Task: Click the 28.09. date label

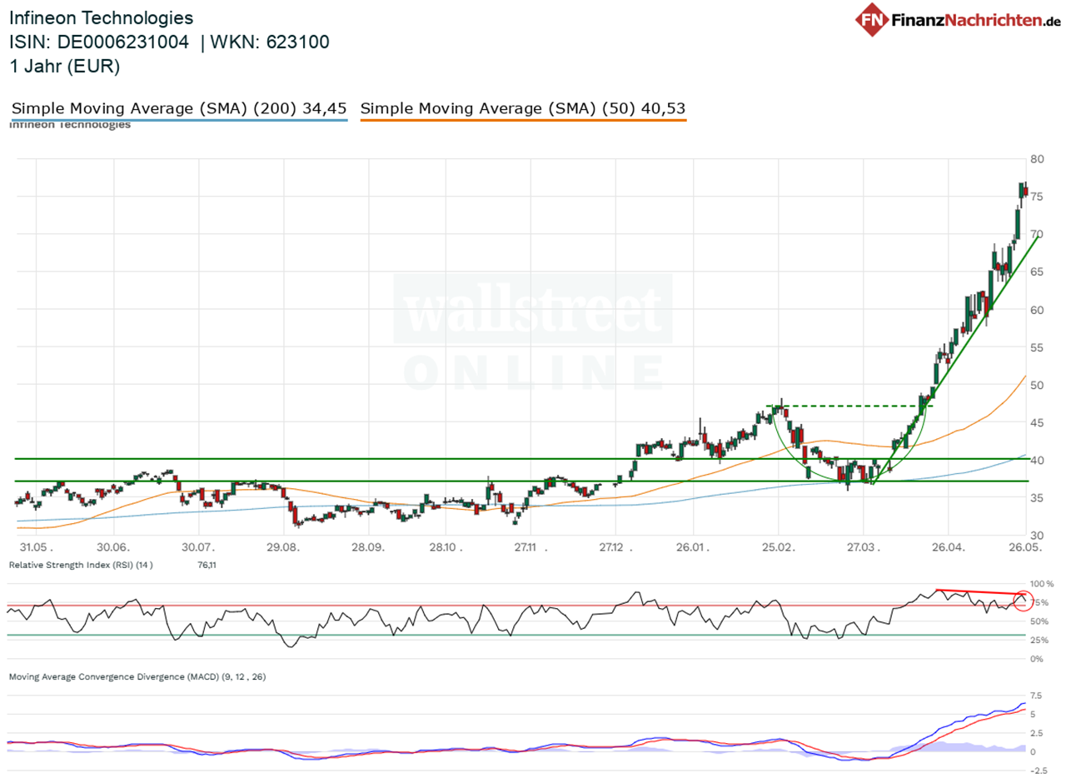Action: [367, 548]
